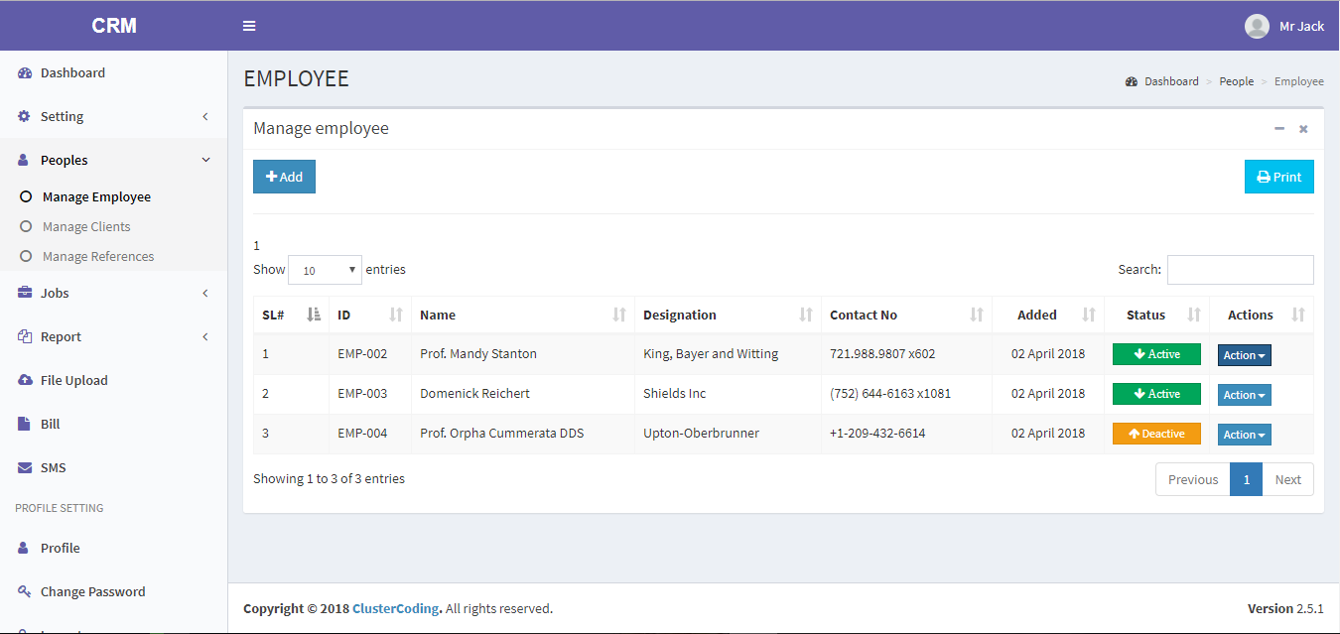
Task: Expand the Jobs menu chevron
Action: click(x=205, y=294)
